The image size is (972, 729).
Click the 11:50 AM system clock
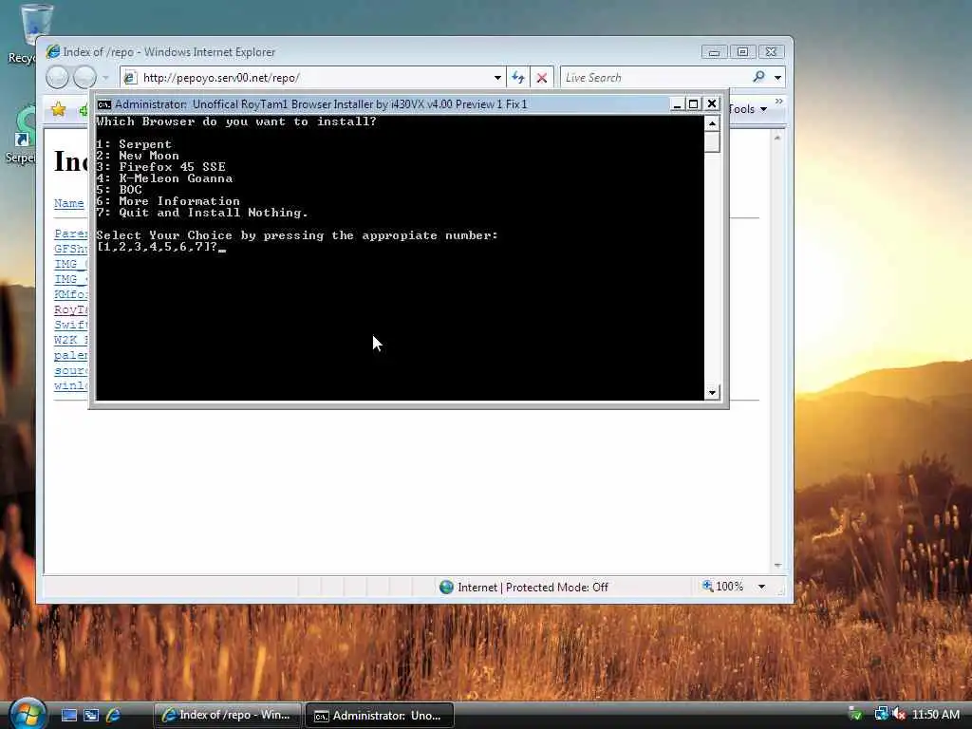click(936, 714)
